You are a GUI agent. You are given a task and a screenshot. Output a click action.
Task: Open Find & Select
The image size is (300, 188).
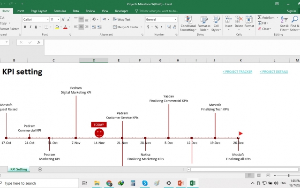pyautogui.click(x=295, y=23)
